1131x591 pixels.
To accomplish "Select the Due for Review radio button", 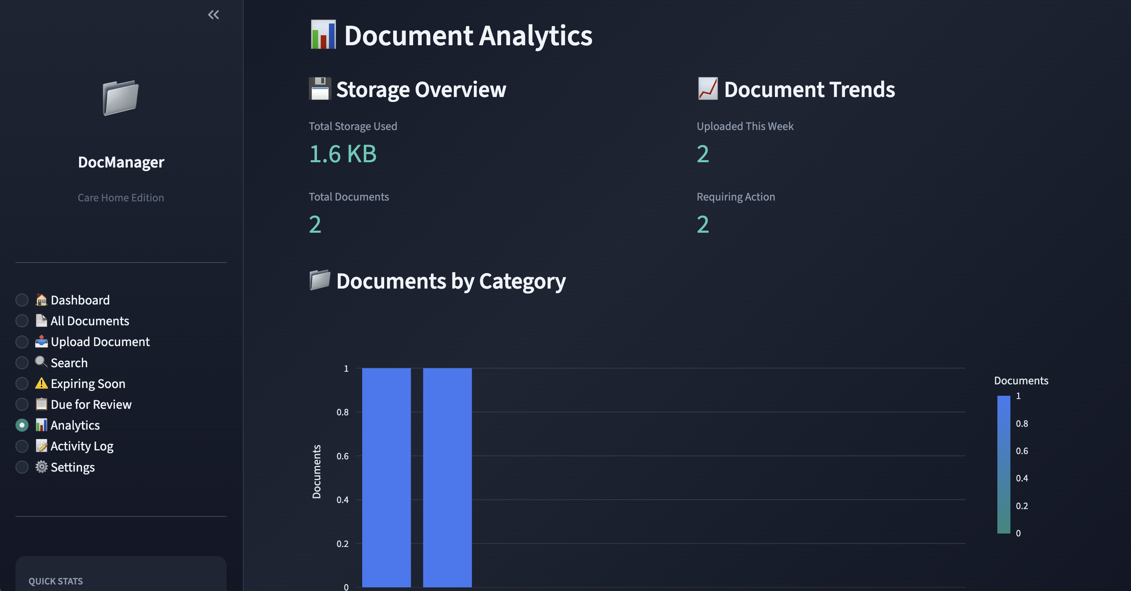I will click(x=22, y=404).
